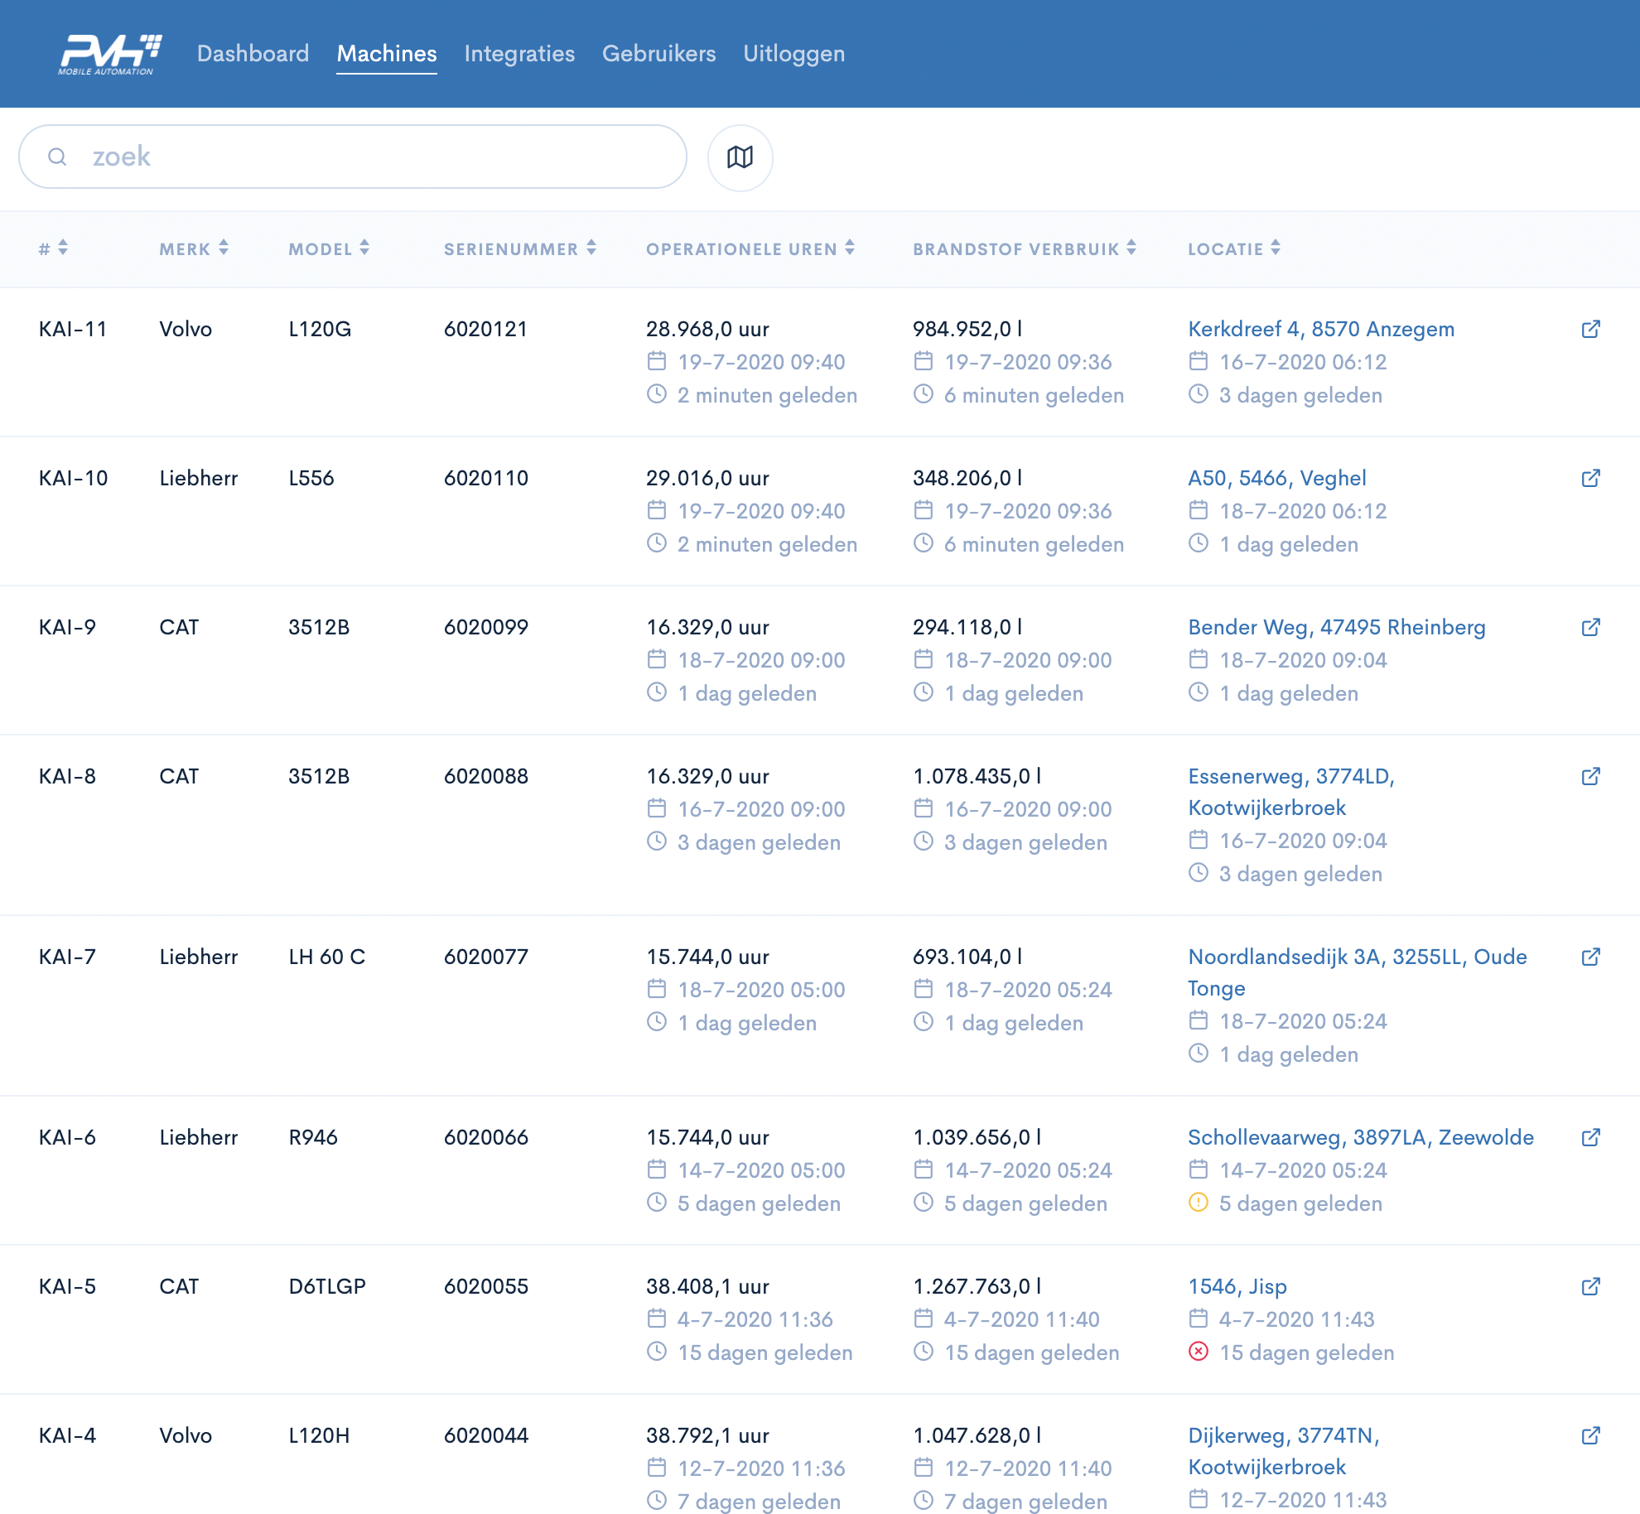Open location Essenerweg, 3774LD, Kootwijkerbroek
Screen dimensions: 1640x1514
(1291, 793)
